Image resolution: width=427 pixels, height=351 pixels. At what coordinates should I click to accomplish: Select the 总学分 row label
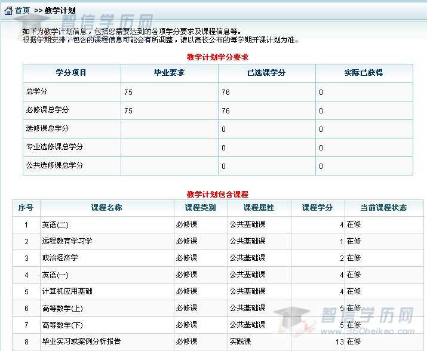click(36, 91)
